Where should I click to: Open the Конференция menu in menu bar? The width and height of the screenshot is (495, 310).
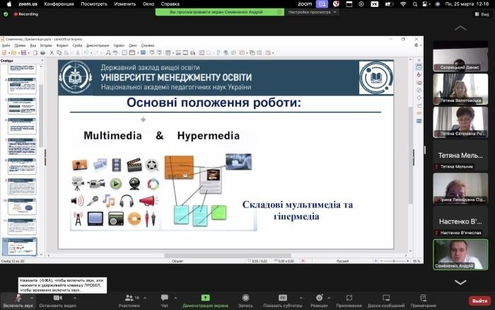(58, 4)
